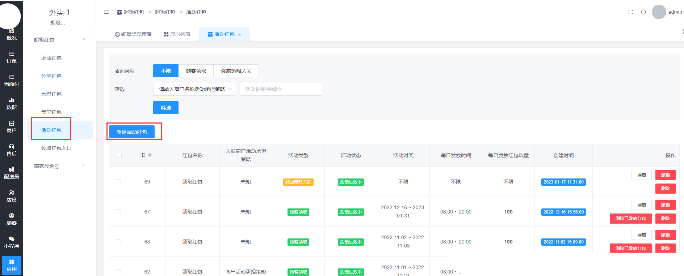Close the 活动红包 tab

(x=240, y=35)
